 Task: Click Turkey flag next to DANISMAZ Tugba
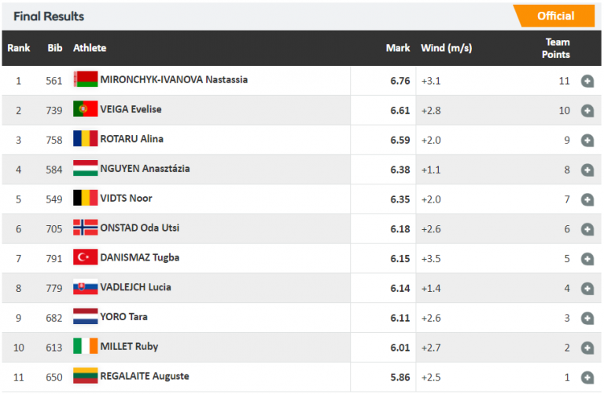click(x=85, y=257)
